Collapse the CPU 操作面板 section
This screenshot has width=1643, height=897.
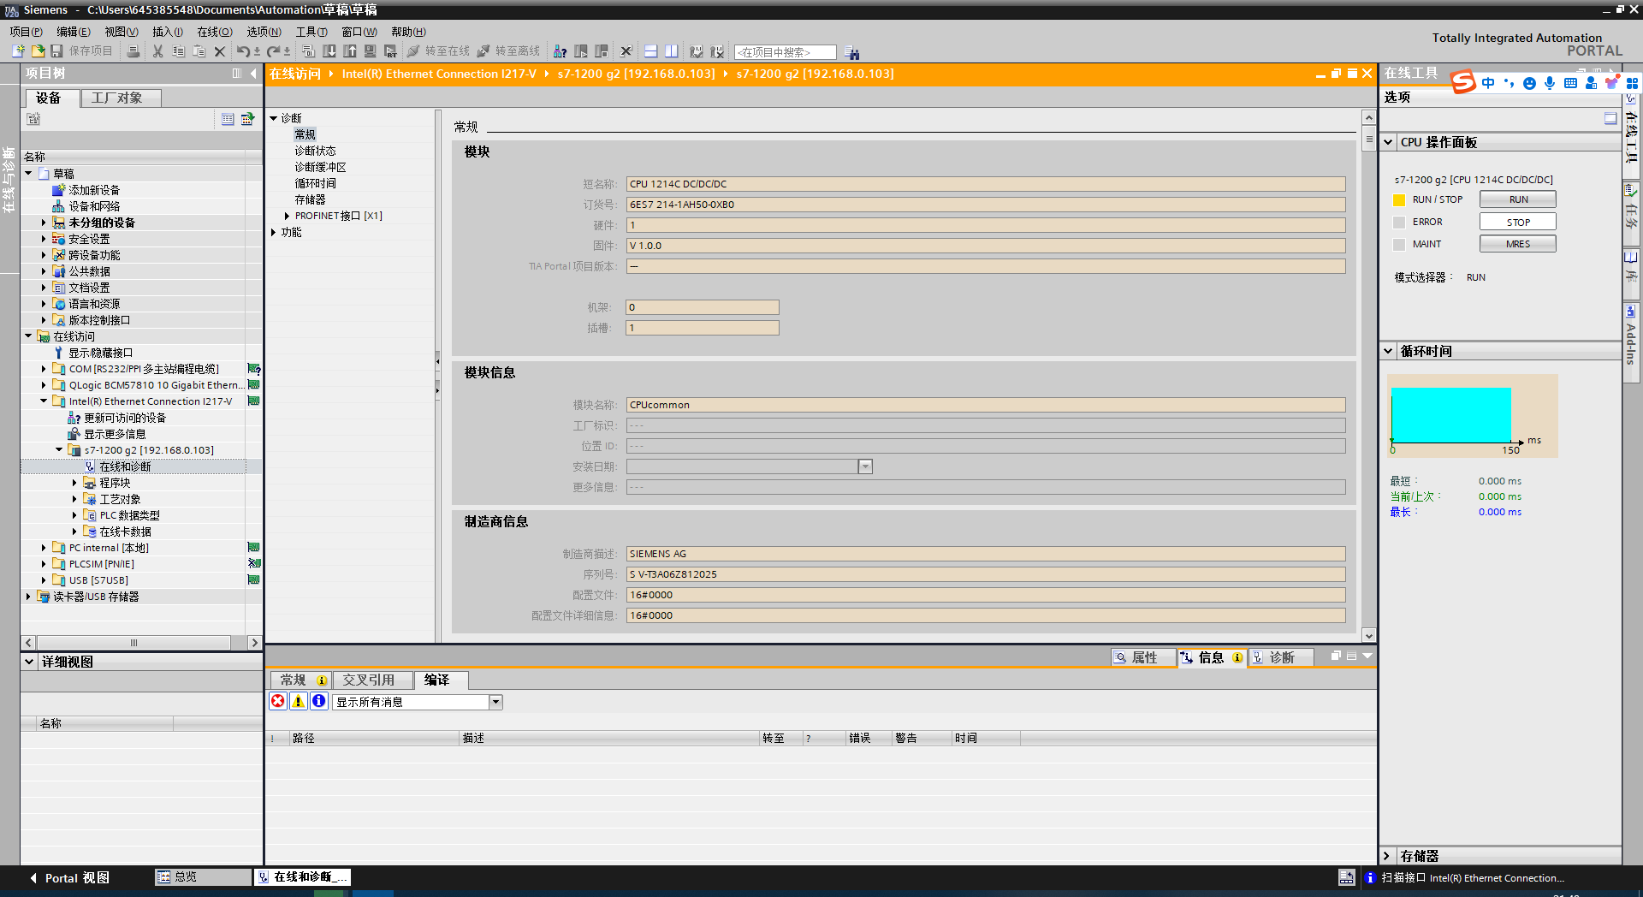click(1389, 142)
